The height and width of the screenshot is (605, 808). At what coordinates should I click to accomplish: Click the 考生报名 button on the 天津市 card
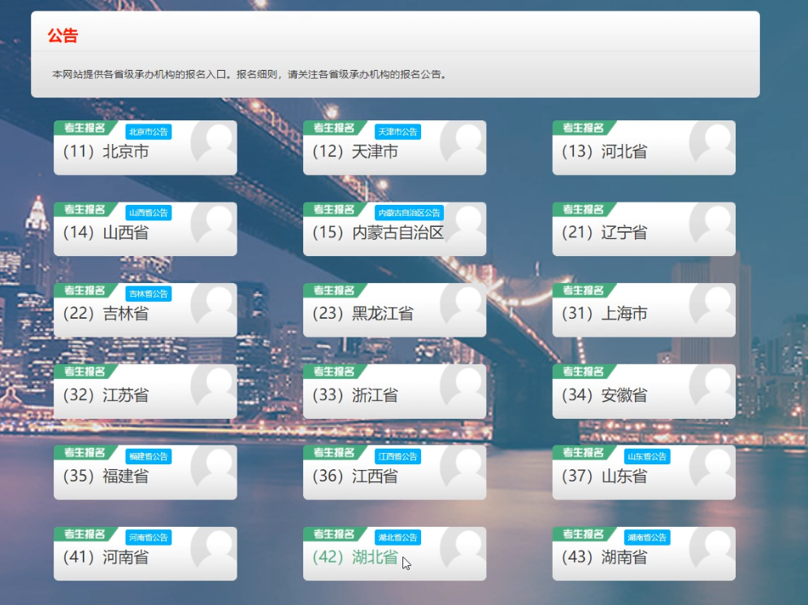pos(336,128)
